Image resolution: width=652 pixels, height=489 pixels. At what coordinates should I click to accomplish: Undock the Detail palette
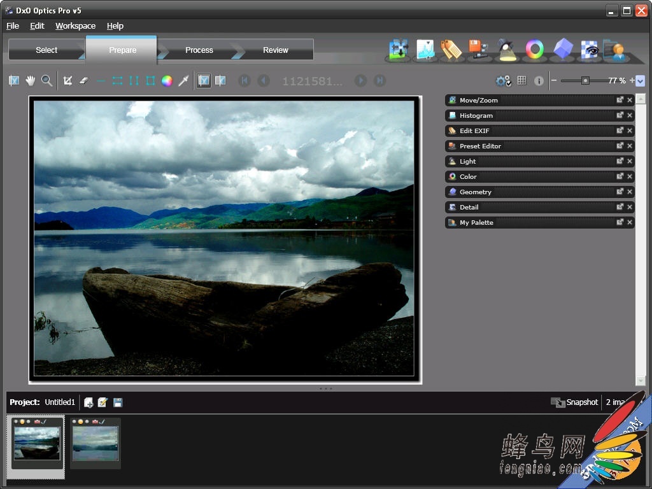click(x=620, y=207)
